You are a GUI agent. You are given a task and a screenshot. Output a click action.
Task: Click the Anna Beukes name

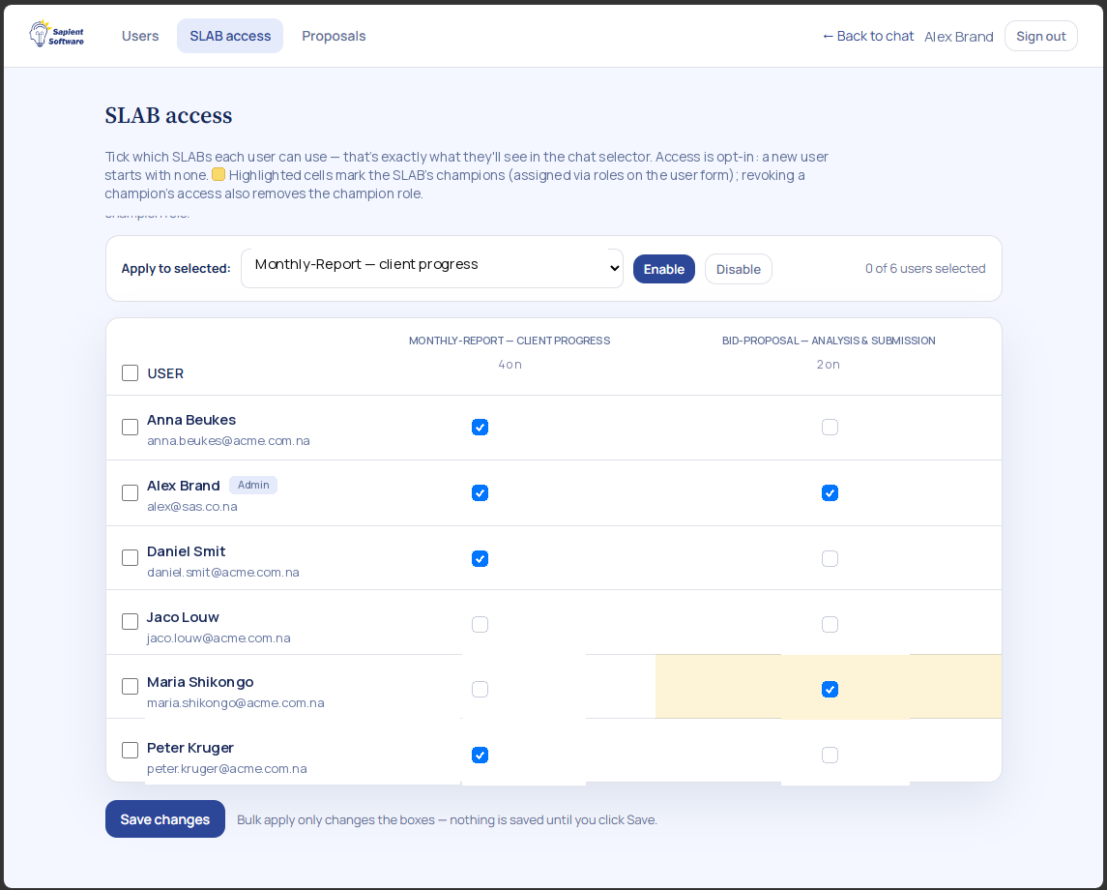191,420
